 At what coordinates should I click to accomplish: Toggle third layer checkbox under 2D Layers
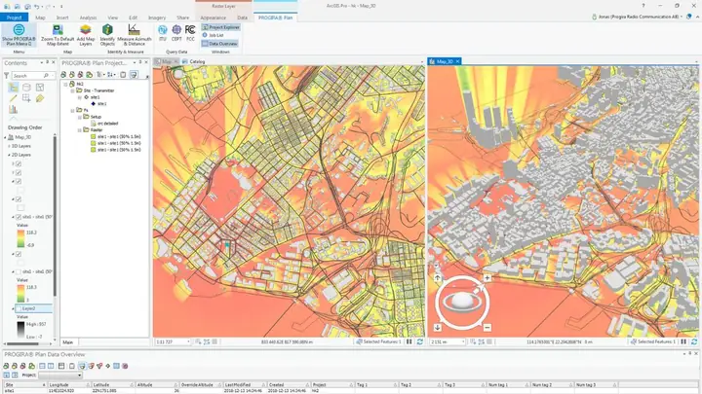(19, 182)
